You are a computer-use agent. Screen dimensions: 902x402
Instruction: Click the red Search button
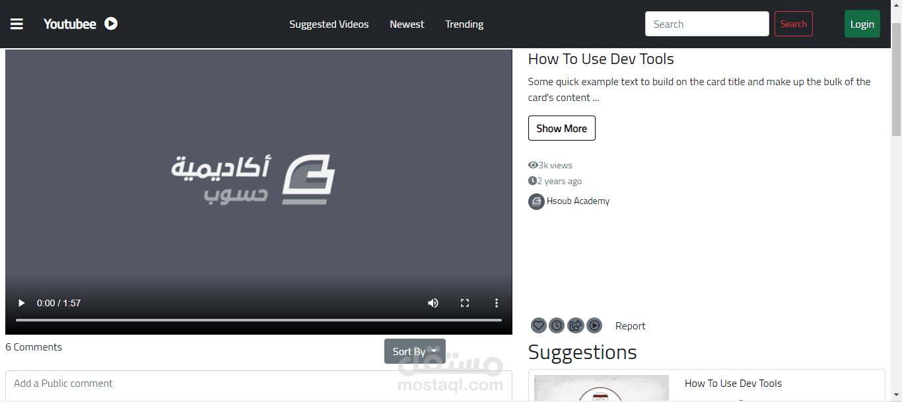(794, 24)
